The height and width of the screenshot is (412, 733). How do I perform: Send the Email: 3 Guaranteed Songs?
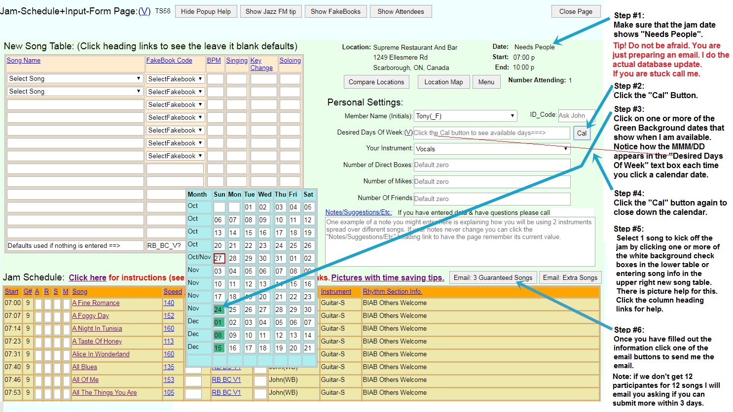493,277
